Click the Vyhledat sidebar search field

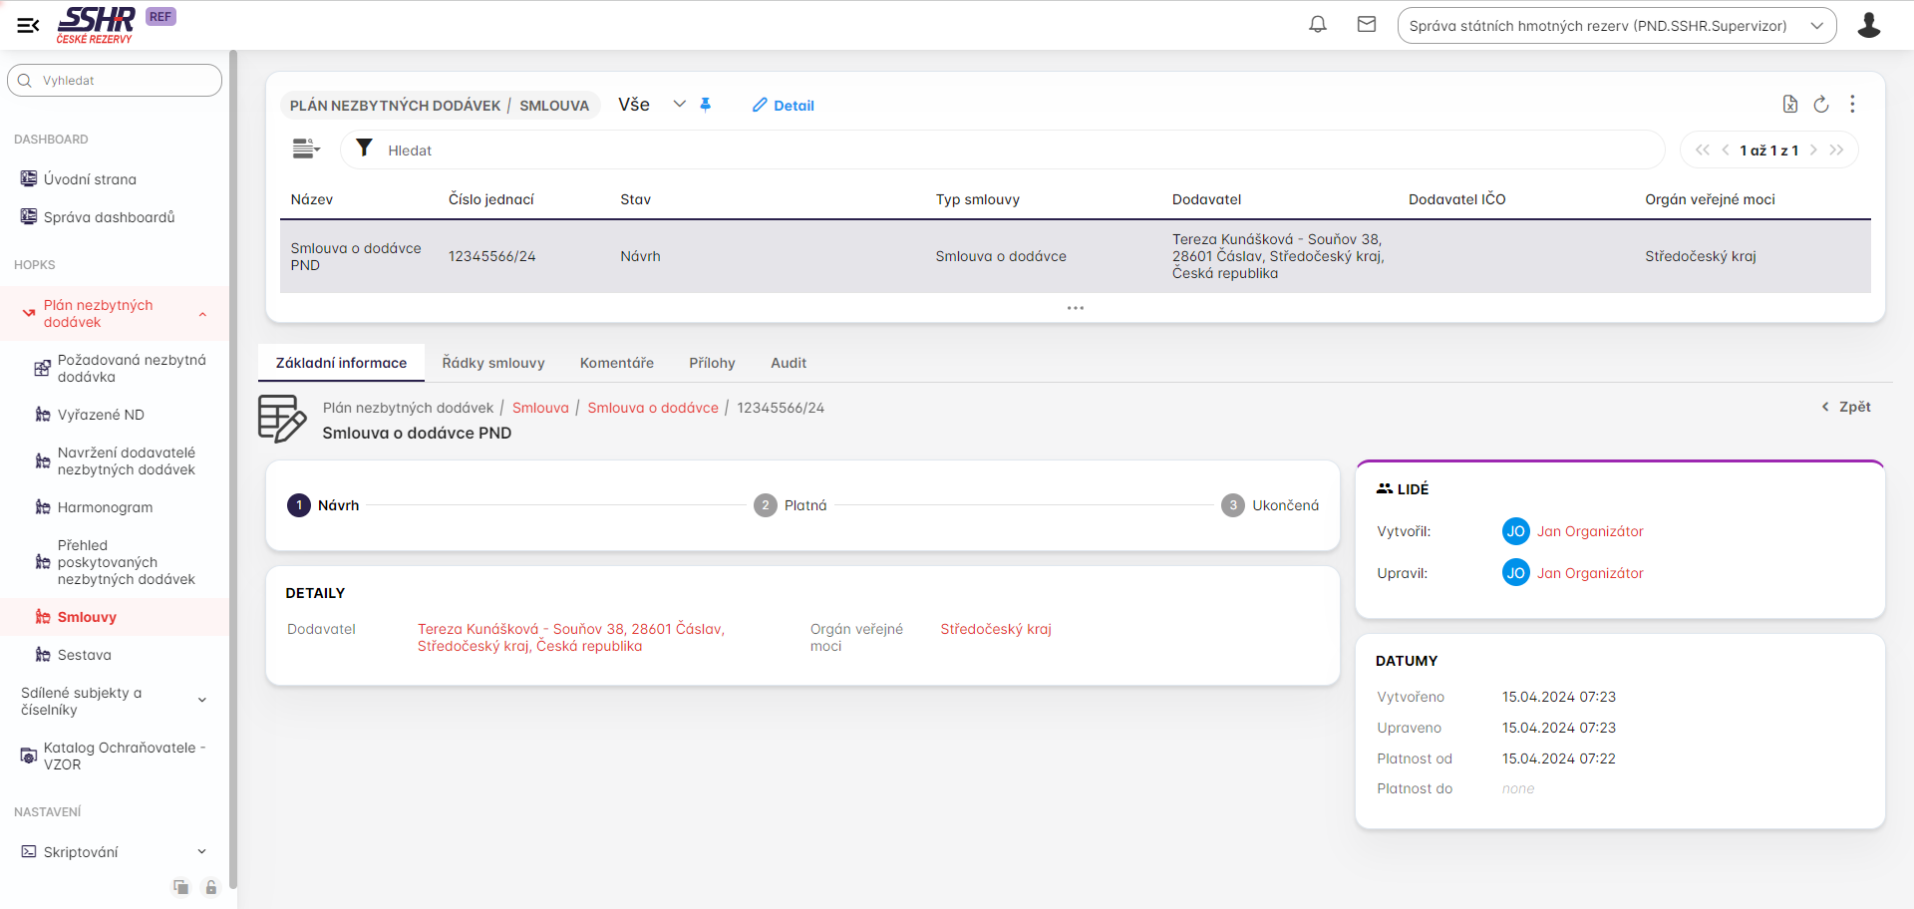(115, 81)
